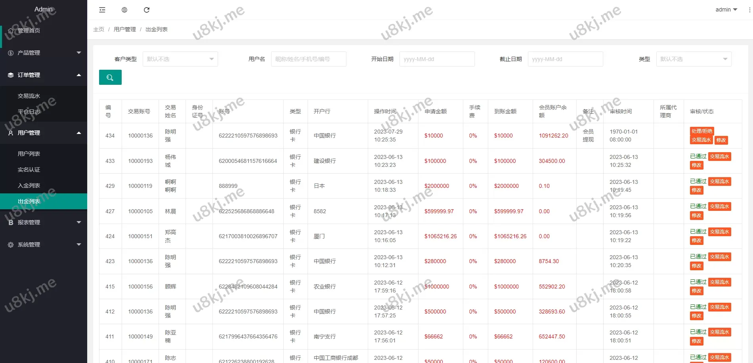753x363 pixels.
Task: Open the 客户类型 dropdown
Action: pos(180,59)
